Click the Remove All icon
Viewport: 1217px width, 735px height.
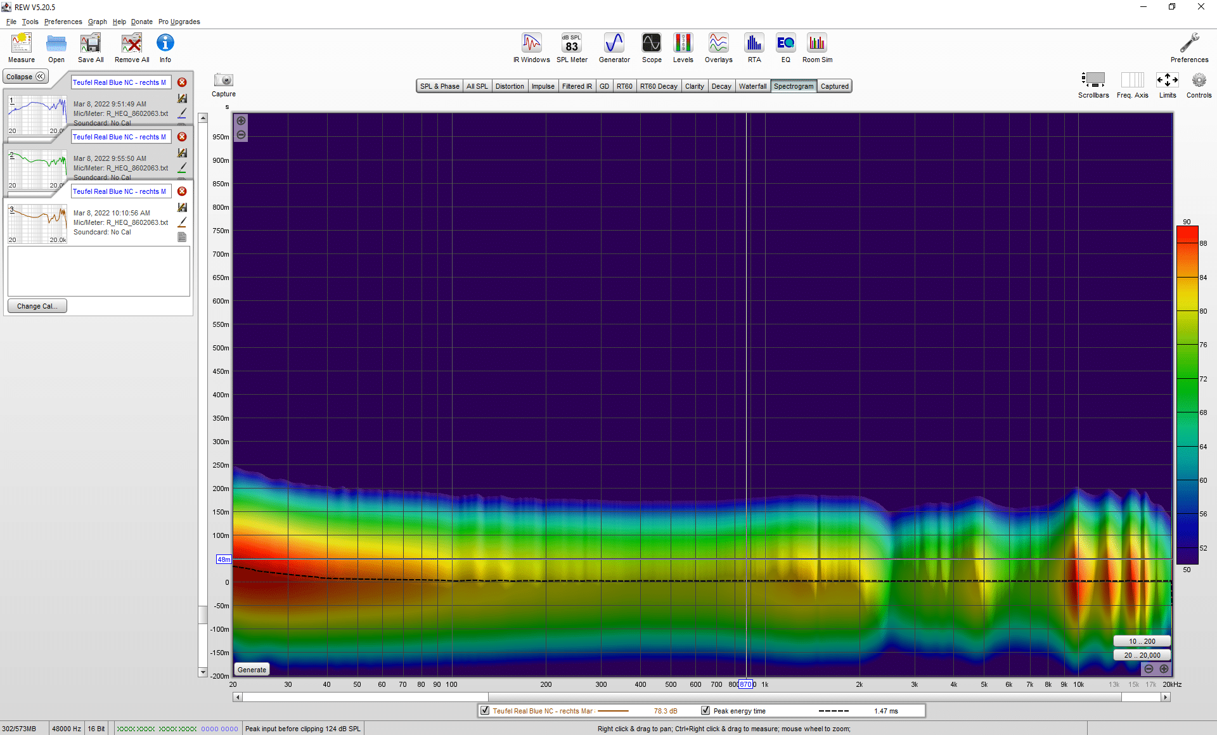tap(132, 48)
